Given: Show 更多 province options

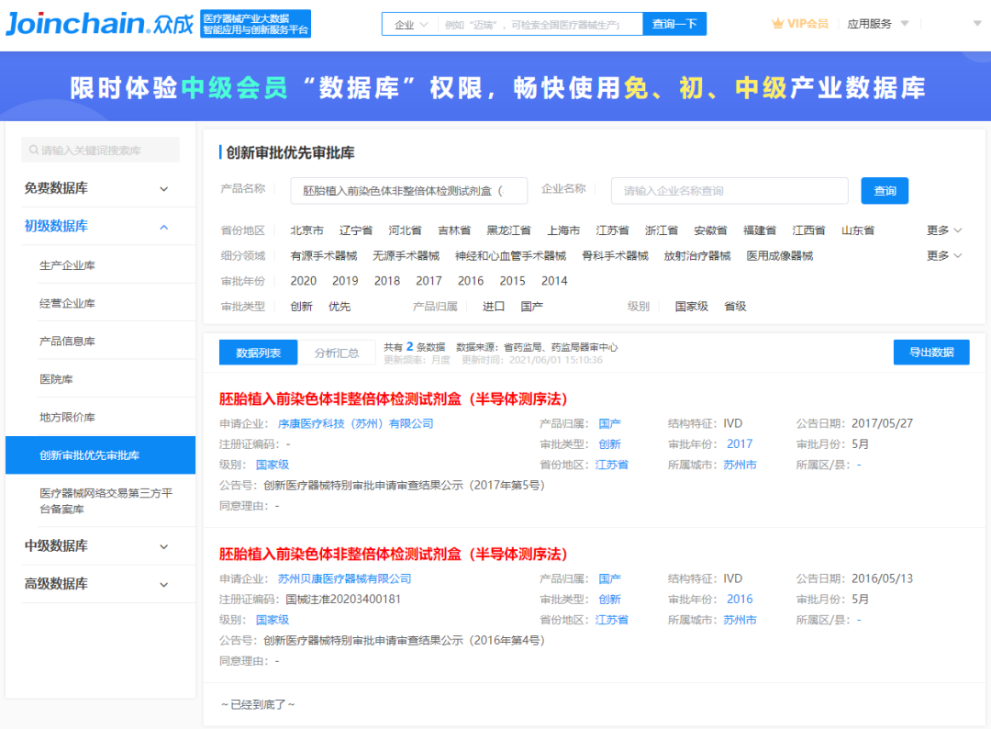Looking at the screenshot, I should point(943,230).
